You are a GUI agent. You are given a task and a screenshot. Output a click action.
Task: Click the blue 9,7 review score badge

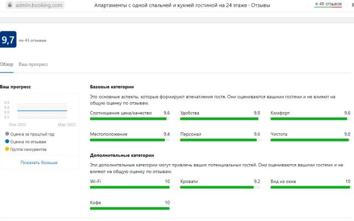(8, 40)
